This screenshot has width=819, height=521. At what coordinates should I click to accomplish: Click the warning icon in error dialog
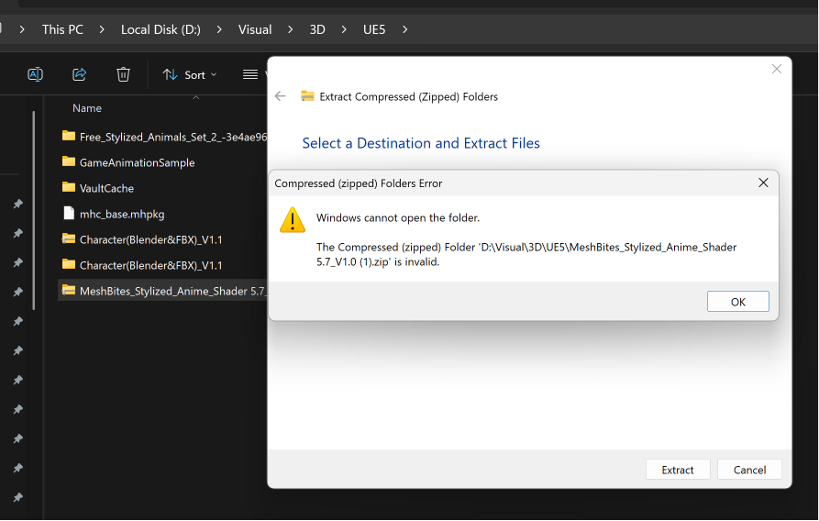[293, 220]
